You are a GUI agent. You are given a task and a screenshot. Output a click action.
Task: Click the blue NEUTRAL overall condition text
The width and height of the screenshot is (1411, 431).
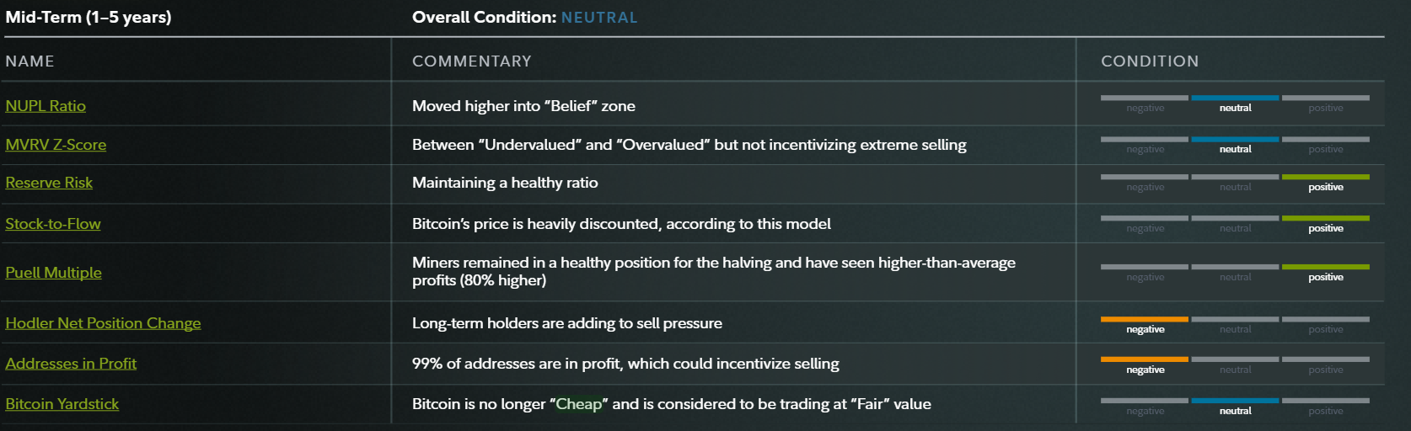click(598, 18)
